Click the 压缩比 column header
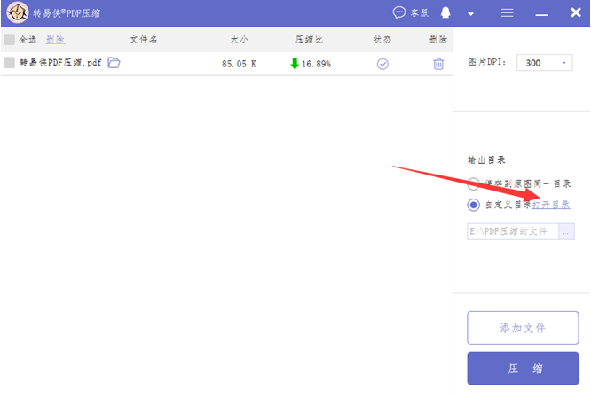591x397 pixels. pyautogui.click(x=309, y=40)
